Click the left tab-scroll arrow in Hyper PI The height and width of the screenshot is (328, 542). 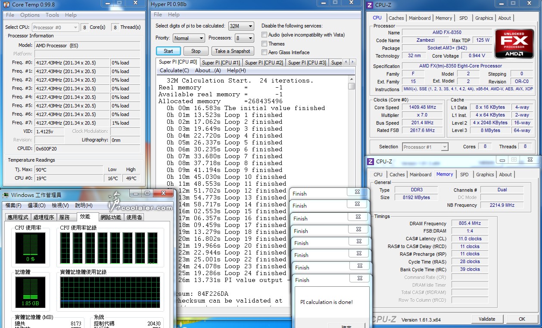pos(346,62)
